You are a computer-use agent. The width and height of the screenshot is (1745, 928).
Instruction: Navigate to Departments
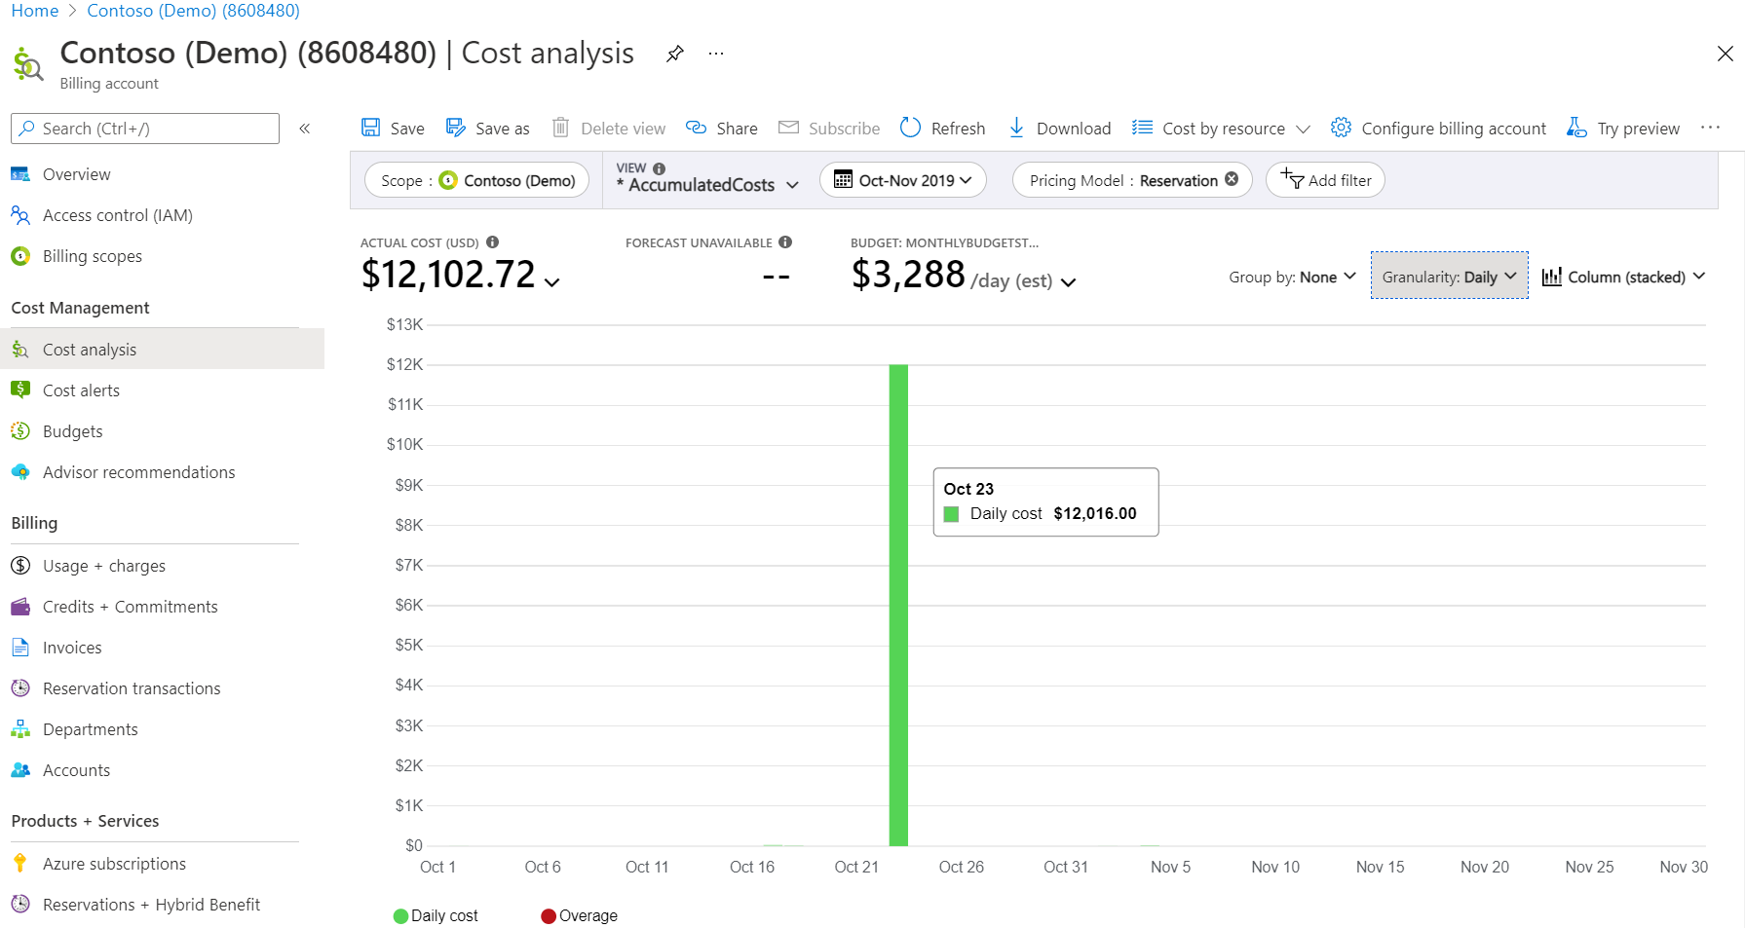point(90,729)
